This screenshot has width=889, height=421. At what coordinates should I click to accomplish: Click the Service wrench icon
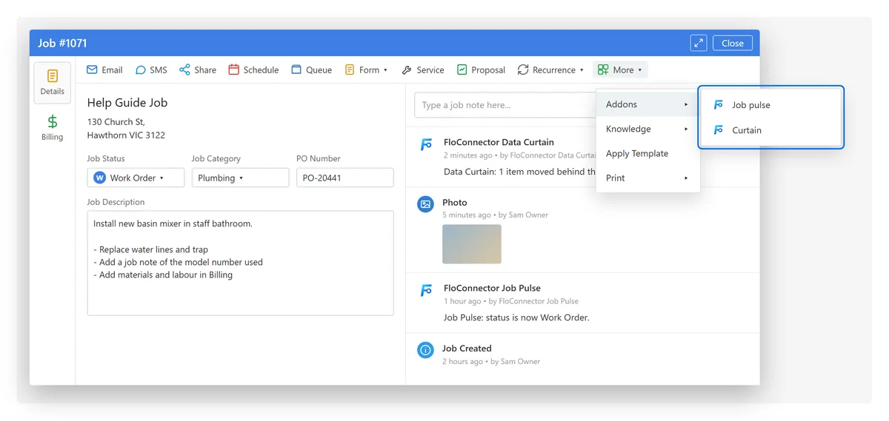407,70
